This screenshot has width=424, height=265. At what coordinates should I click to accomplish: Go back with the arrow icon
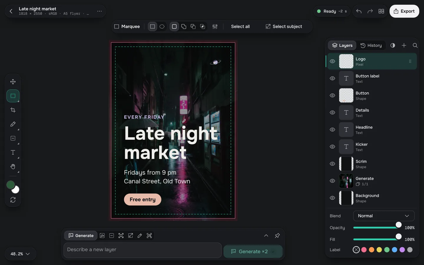tap(11, 11)
